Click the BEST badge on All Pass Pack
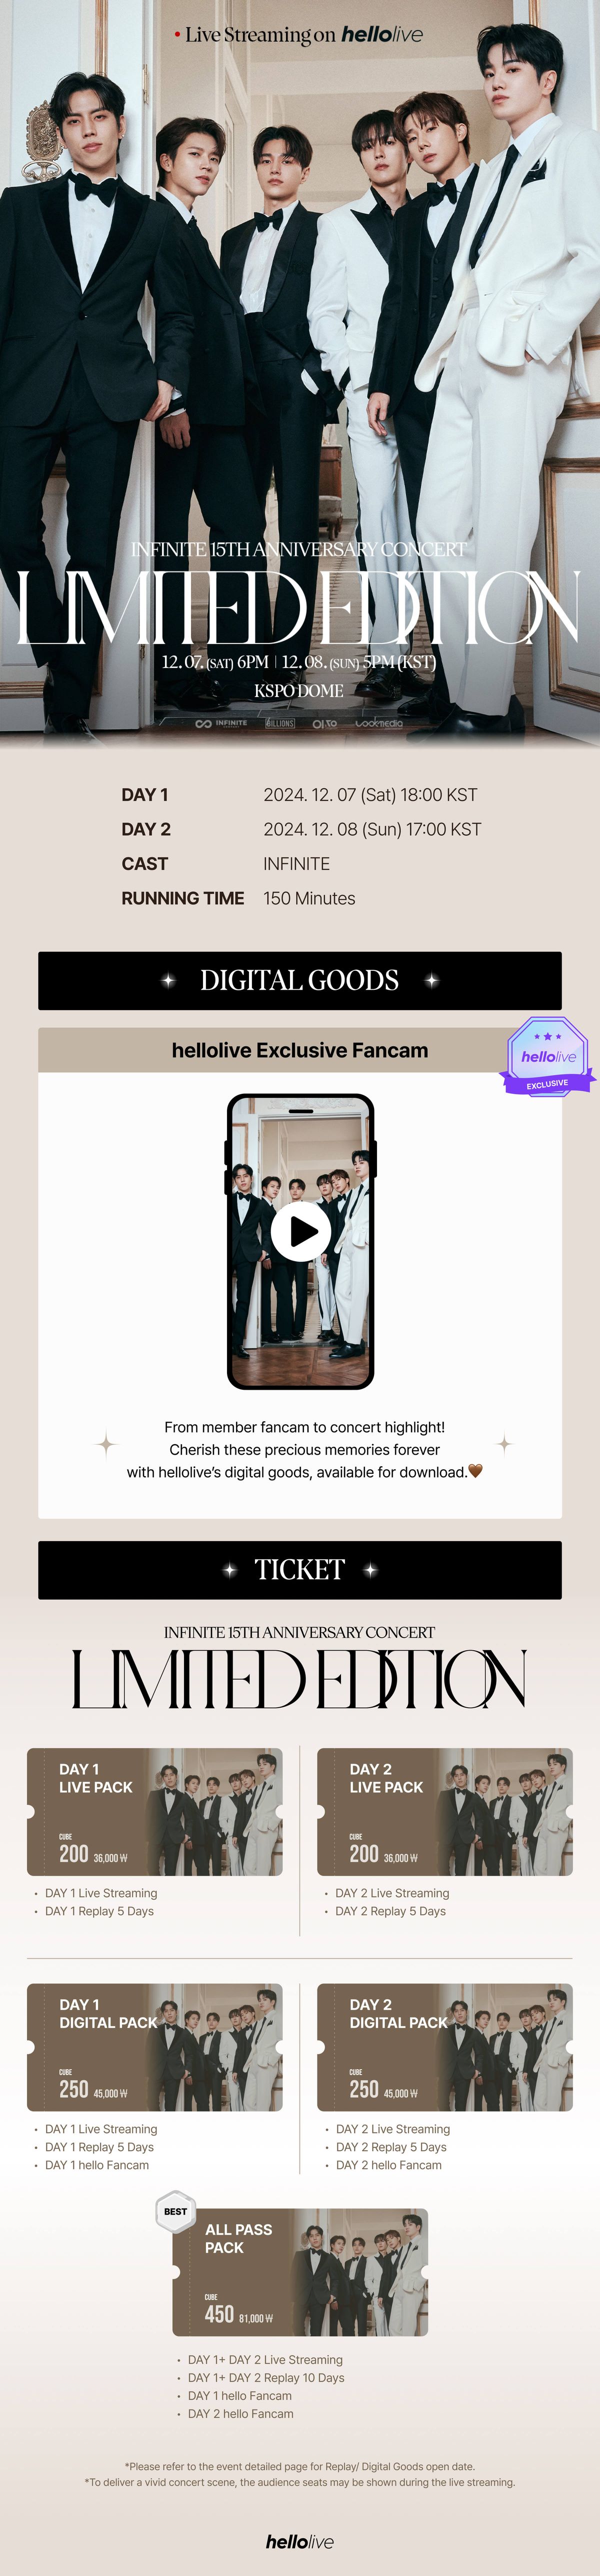Viewport: 600px width, 2576px height. tap(176, 2212)
